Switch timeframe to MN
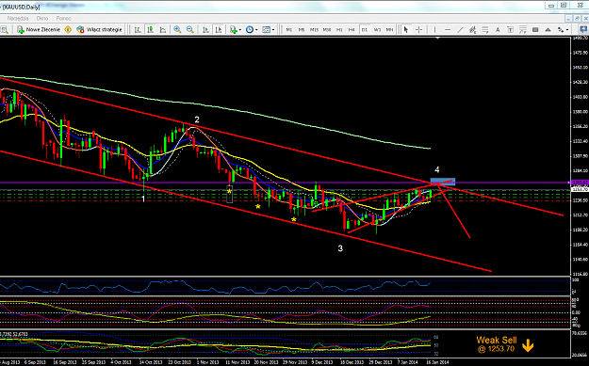This screenshot has width=589, height=366. point(389,29)
